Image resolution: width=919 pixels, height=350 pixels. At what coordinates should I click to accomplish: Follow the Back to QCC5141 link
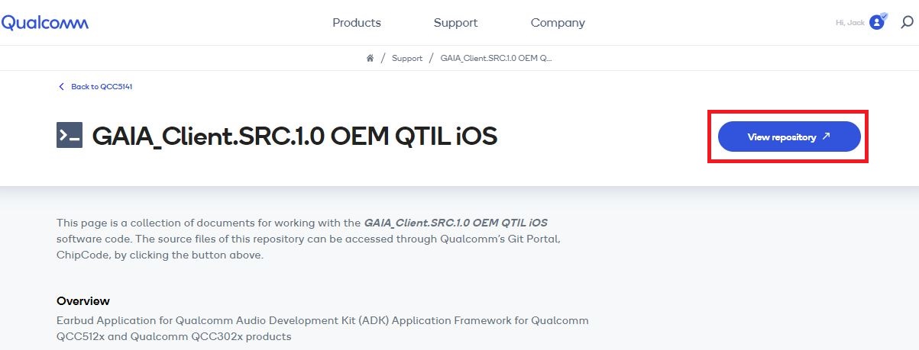point(102,86)
